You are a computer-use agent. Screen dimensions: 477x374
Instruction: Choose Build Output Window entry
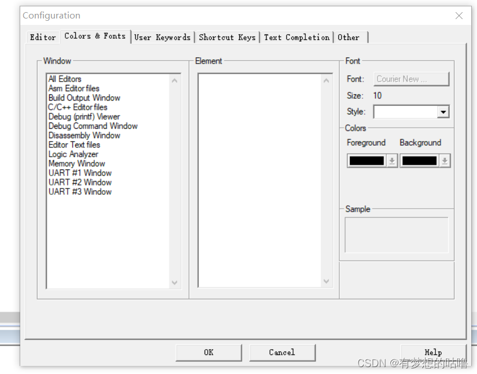pyautogui.click(x=84, y=98)
